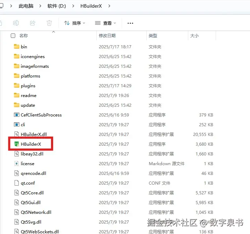Click the 2025/7/17 18:17 date cell
The image size is (250, 234).
115,47
